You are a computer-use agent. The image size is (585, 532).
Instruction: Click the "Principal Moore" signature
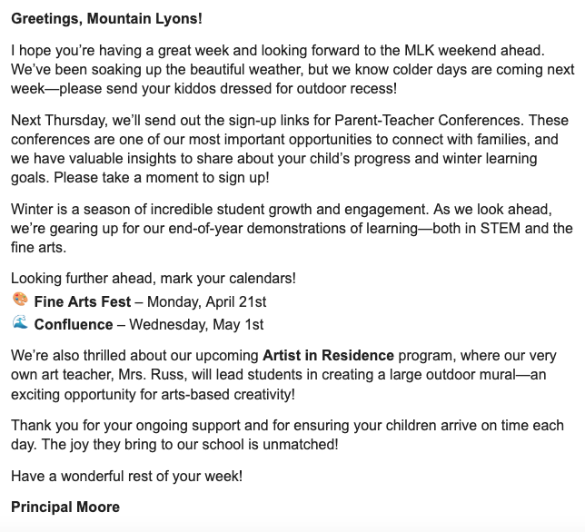(65, 507)
